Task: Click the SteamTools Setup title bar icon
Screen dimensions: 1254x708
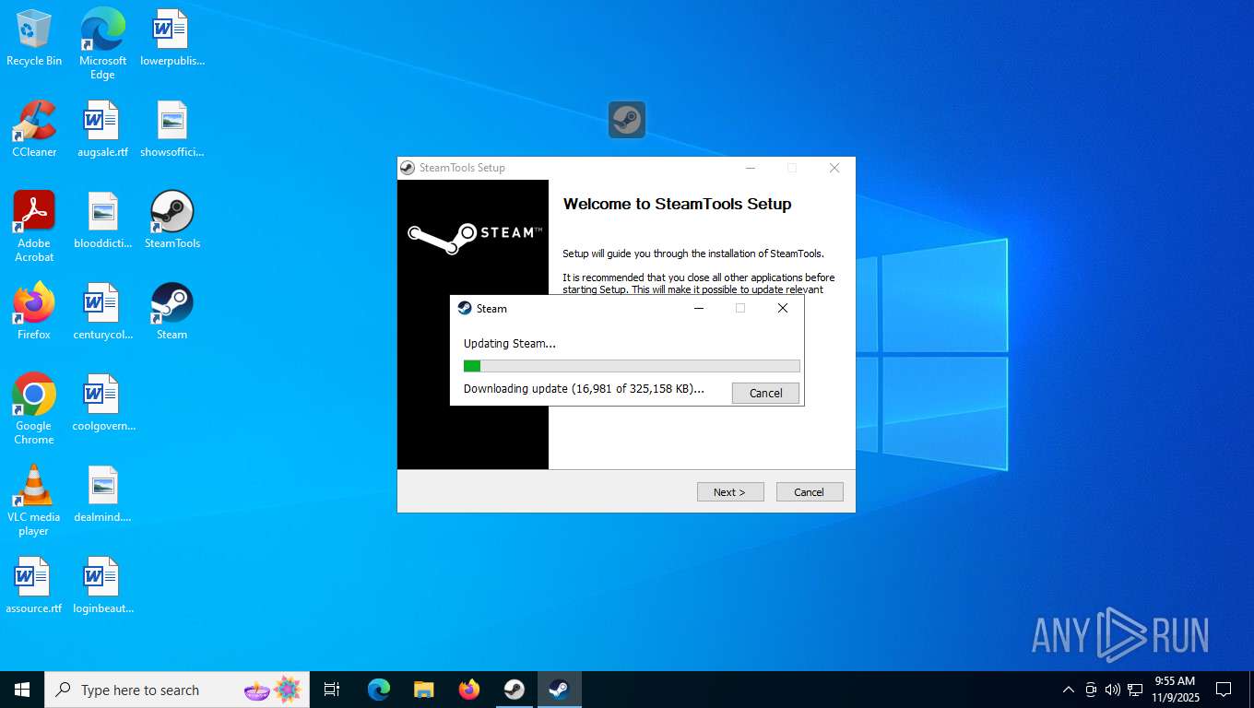Action: (408, 168)
